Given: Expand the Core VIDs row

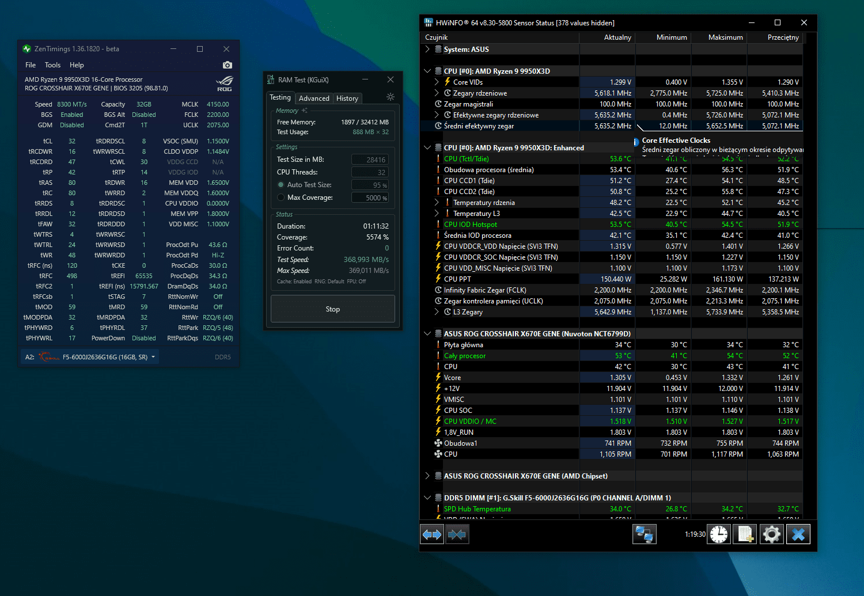Looking at the screenshot, I should pyautogui.click(x=437, y=82).
